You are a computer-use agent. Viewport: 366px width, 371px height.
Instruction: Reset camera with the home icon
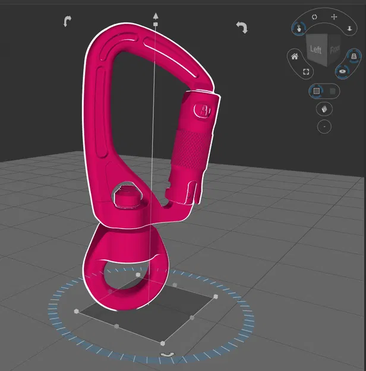(x=295, y=56)
